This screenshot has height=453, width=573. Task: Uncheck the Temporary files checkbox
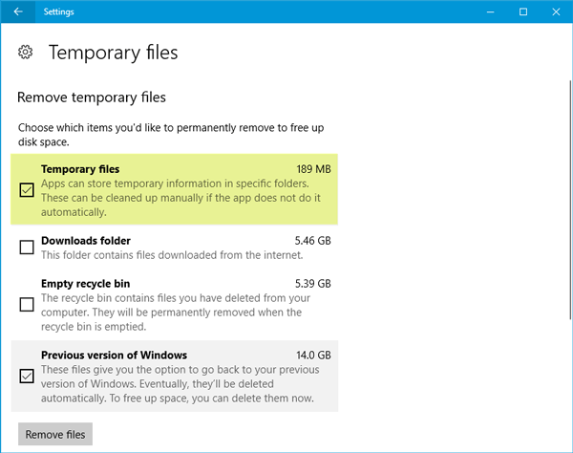(27, 190)
